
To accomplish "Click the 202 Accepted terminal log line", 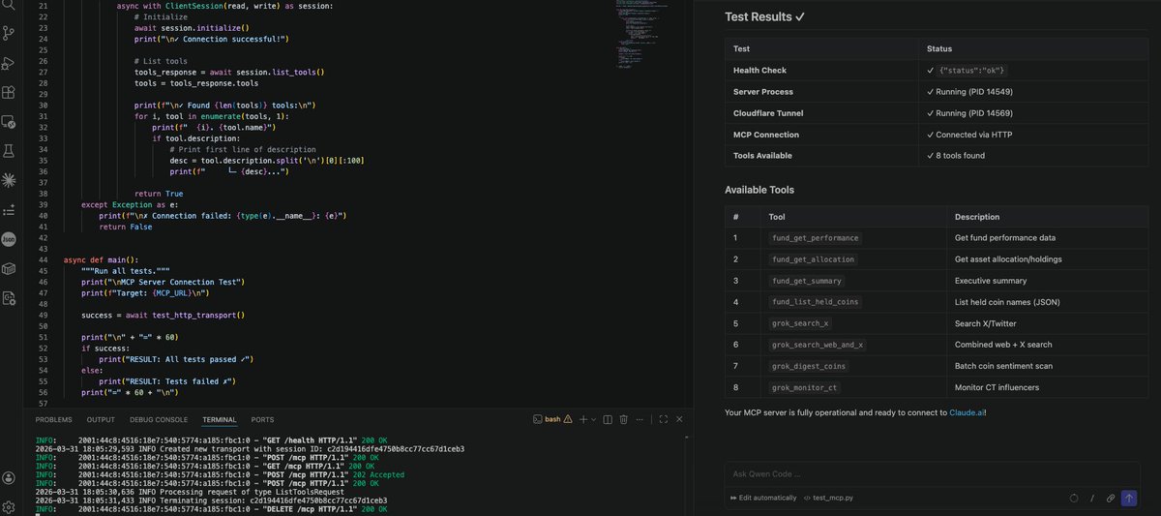I will [220, 475].
